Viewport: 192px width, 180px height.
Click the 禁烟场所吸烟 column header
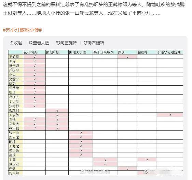click(105, 52)
